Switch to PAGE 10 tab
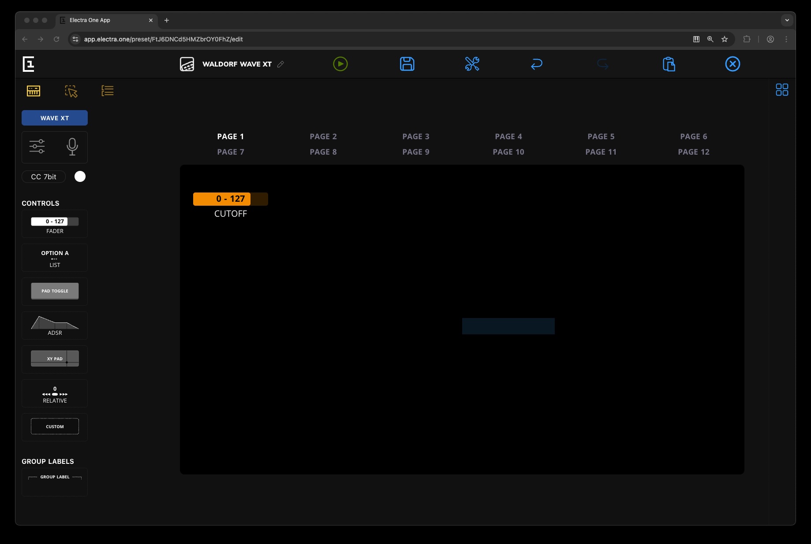The width and height of the screenshot is (811, 544). (508, 152)
